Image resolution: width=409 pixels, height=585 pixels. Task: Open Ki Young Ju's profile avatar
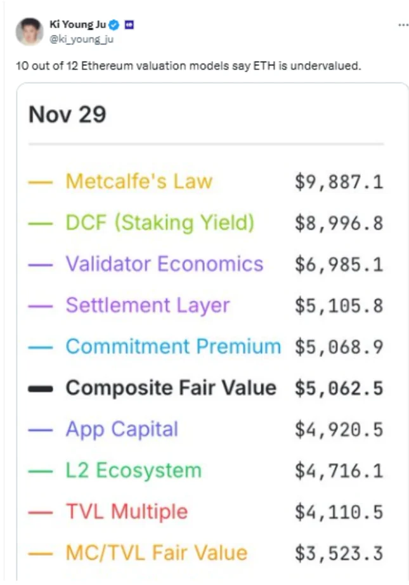pyautogui.click(x=29, y=32)
